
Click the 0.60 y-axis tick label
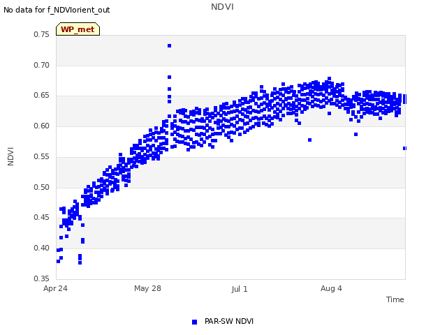pos(42,126)
